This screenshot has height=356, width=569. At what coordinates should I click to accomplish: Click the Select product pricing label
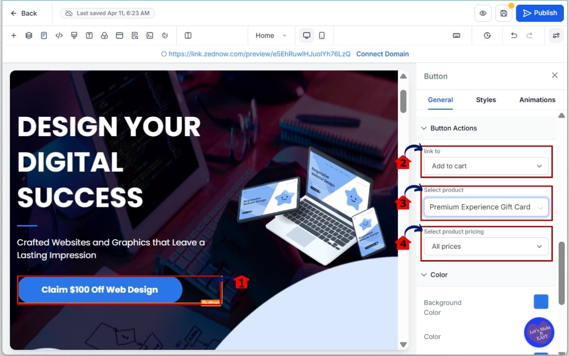(453, 232)
